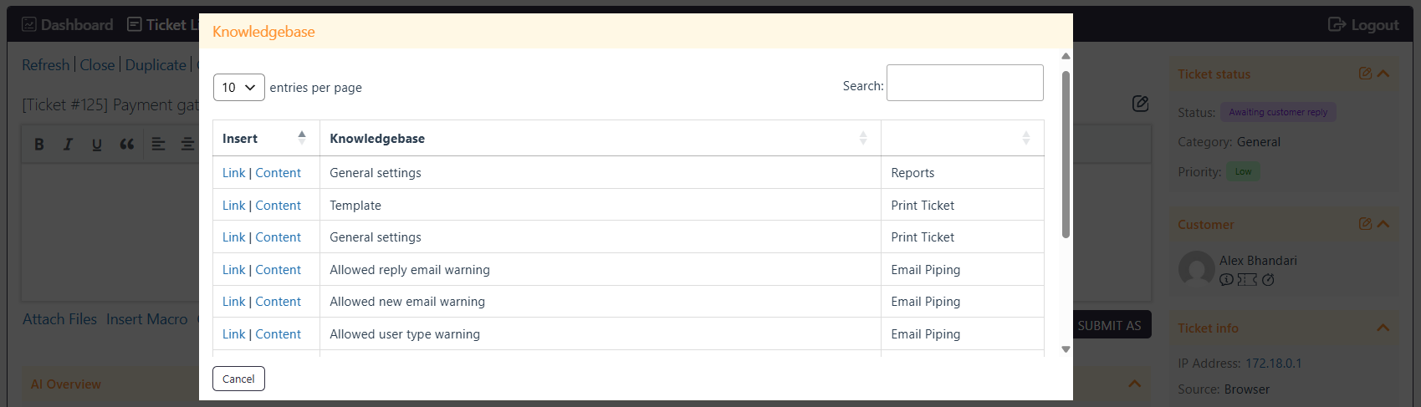Edit Customer details with pencil icon
The width and height of the screenshot is (1421, 407).
click(1365, 224)
